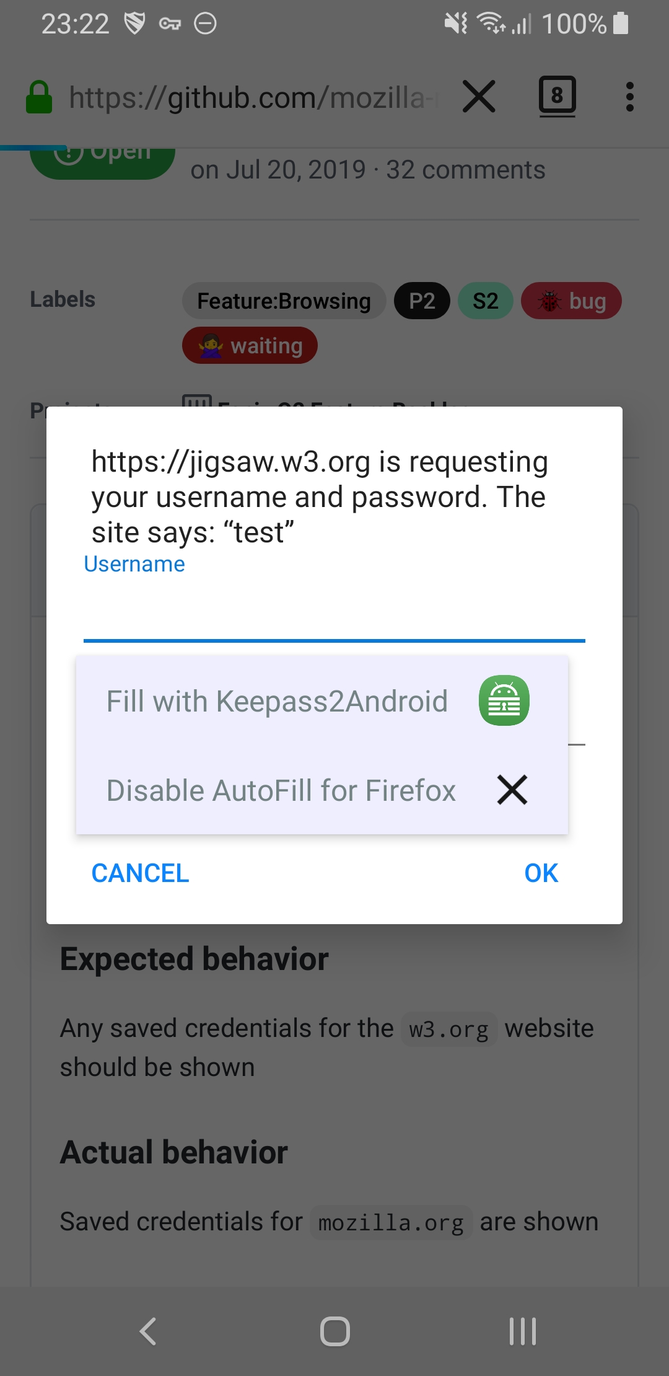Tap the green padlock site security icon
This screenshot has width=669, height=1376.
(39, 97)
